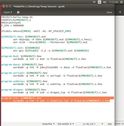Place the cursor on the MMCU=attiny45 line
The image size is (124, 126).
[11, 23]
